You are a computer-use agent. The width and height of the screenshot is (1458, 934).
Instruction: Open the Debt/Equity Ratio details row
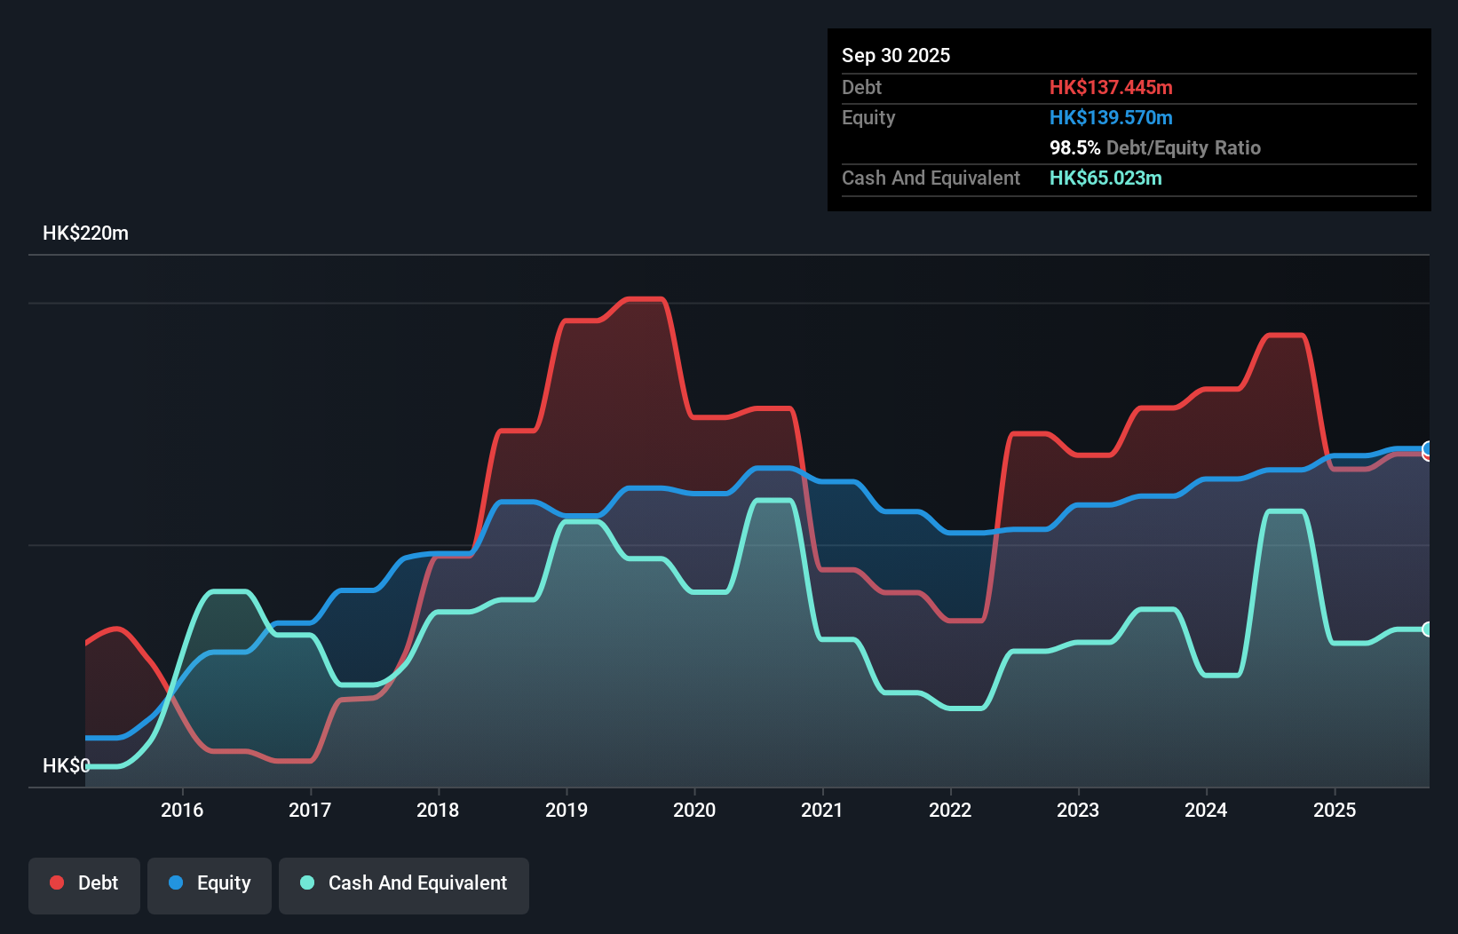tap(1154, 147)
